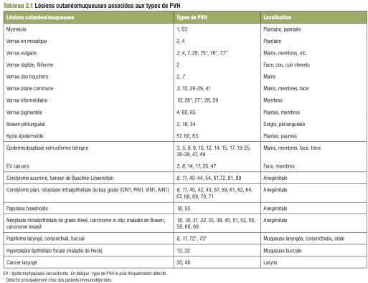Click PVH types '57, 60, 63'
This screenshot has height=283, width=368.
coord(187,136)
